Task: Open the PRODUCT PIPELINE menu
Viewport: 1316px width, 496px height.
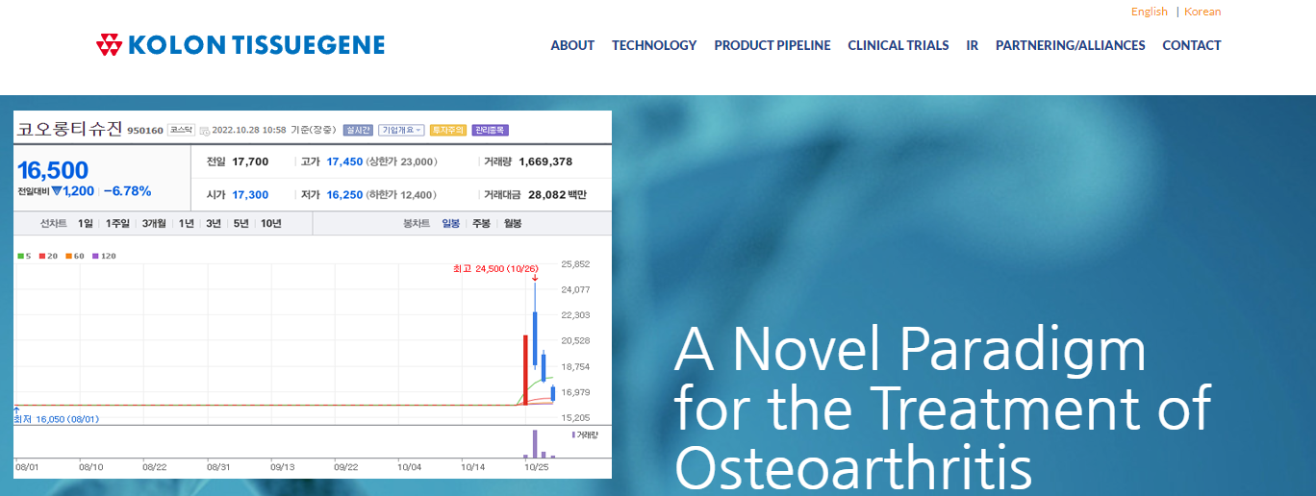Action: point(772,45)
